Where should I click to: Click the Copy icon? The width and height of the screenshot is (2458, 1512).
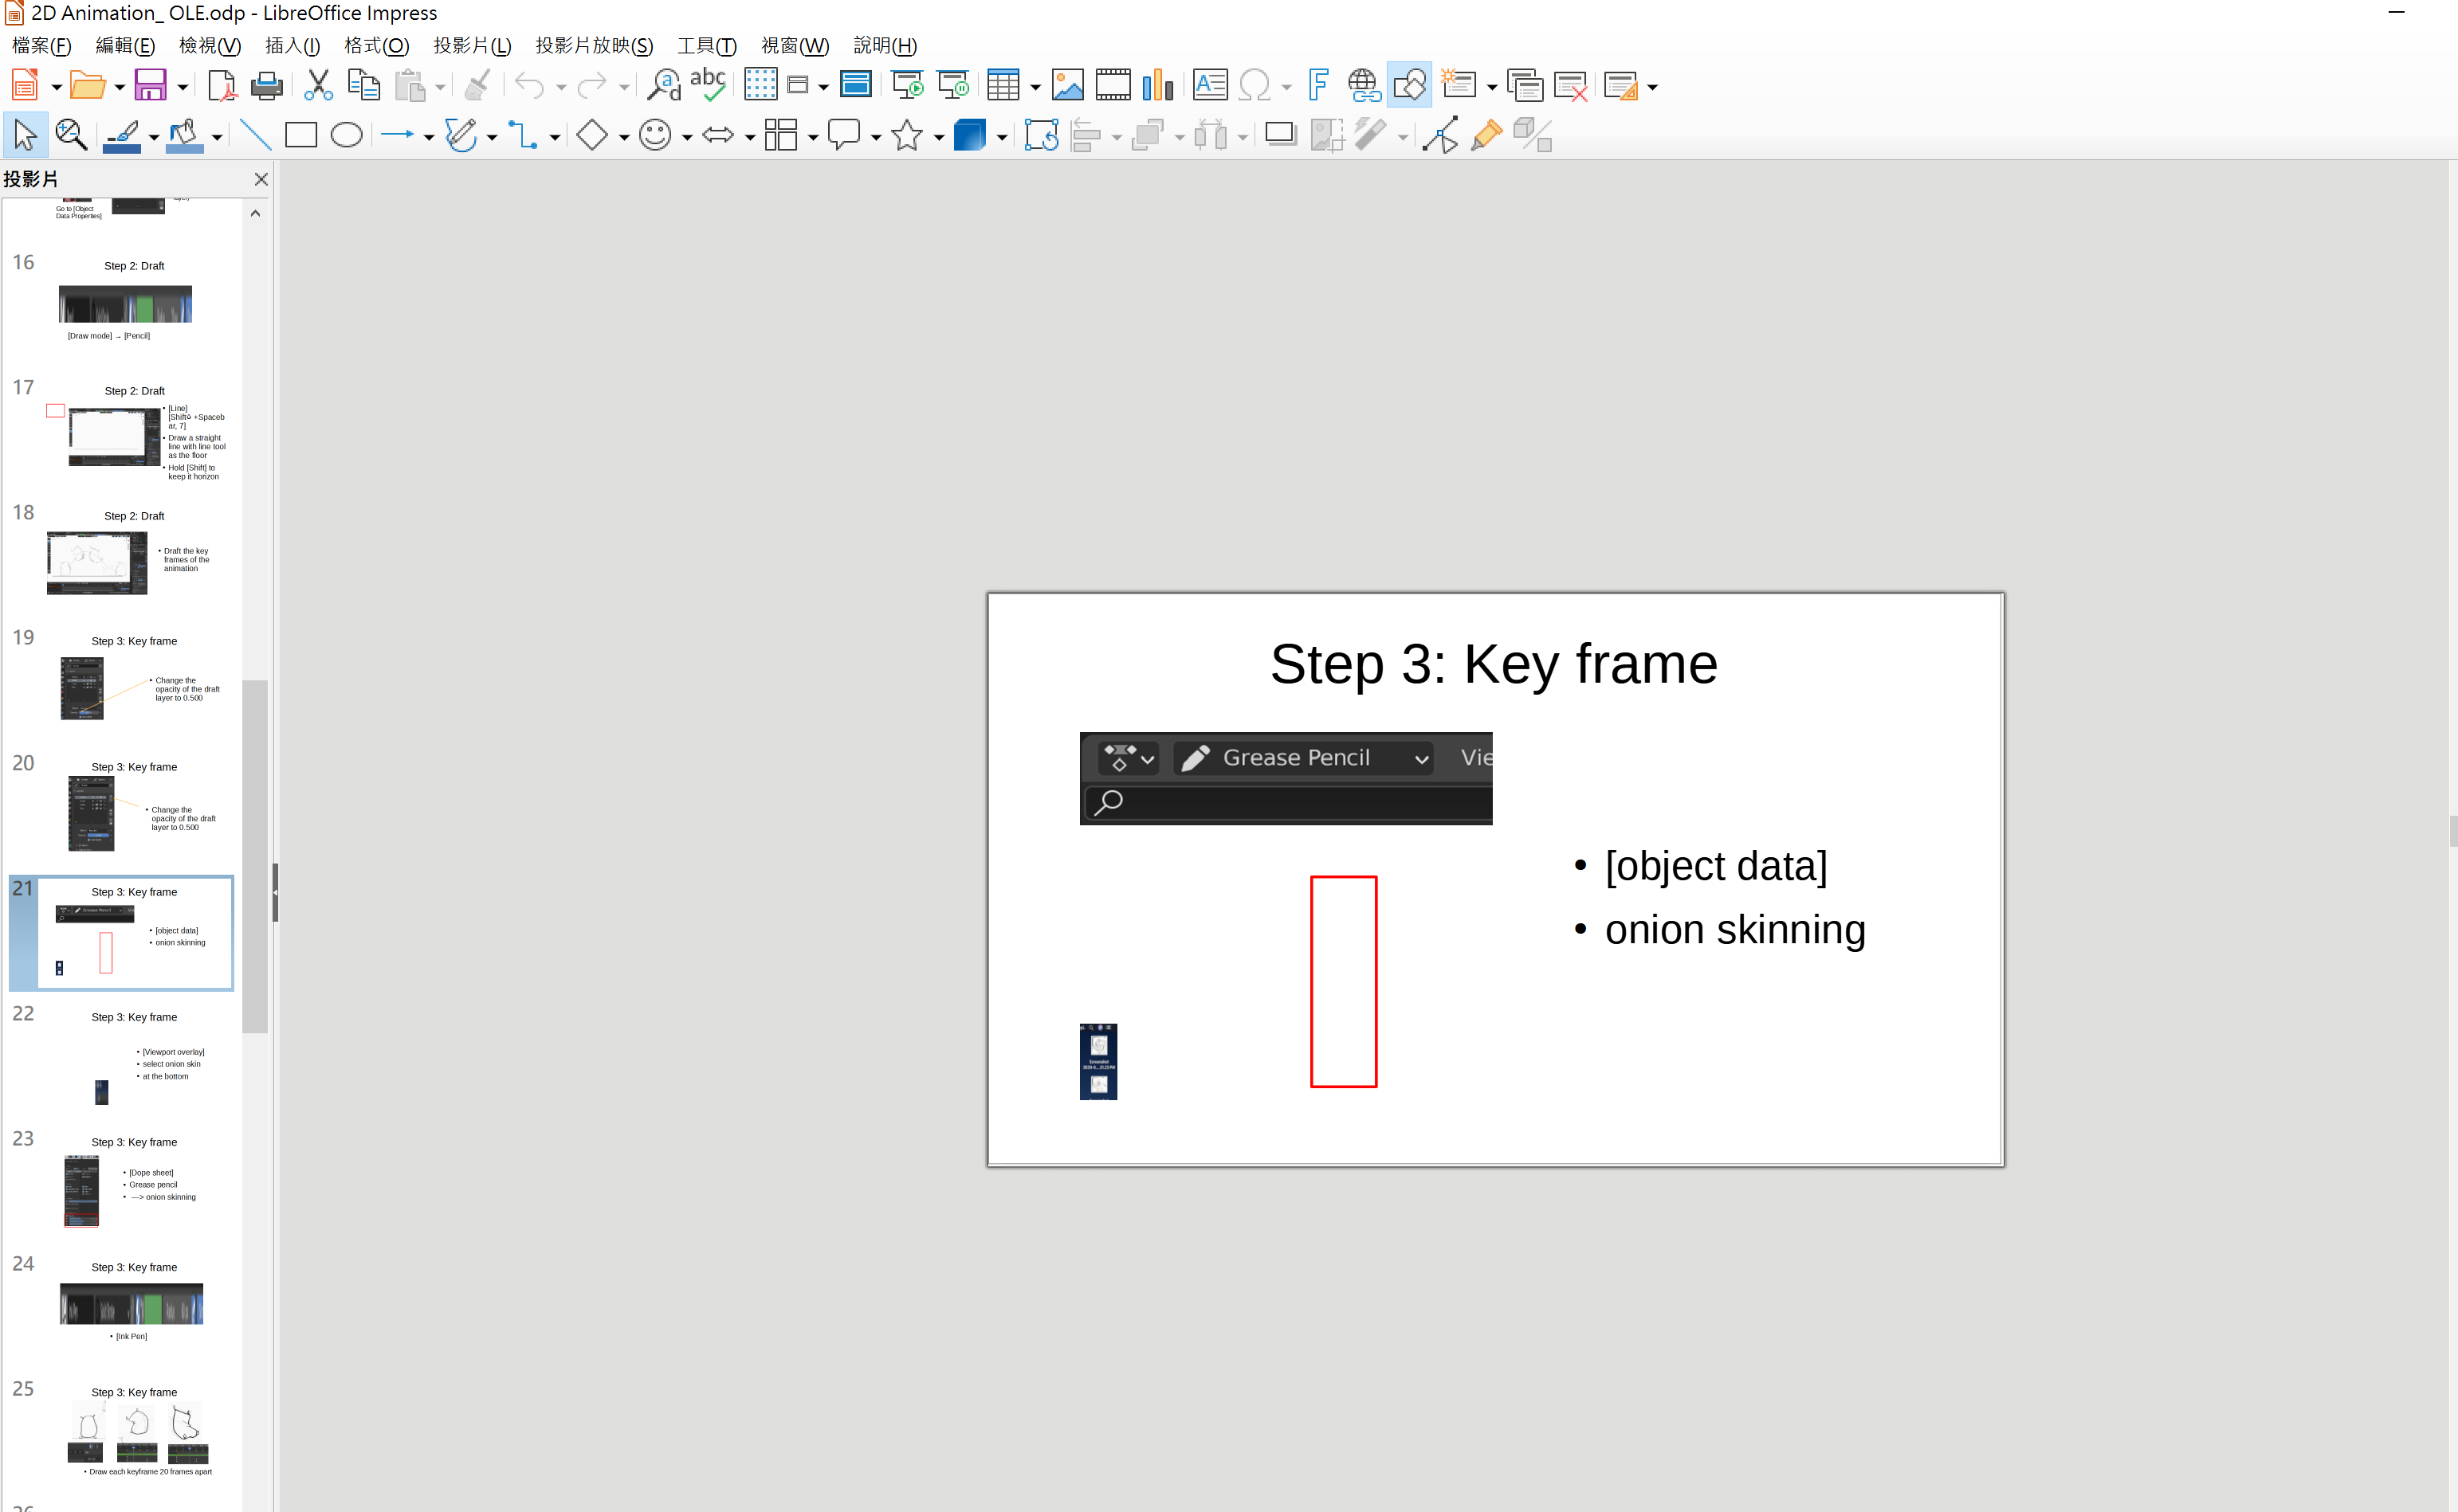tap(363, 86)
